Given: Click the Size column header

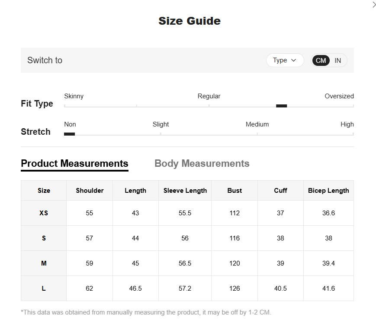Looking at the screenshot, I should coord(44,191).
